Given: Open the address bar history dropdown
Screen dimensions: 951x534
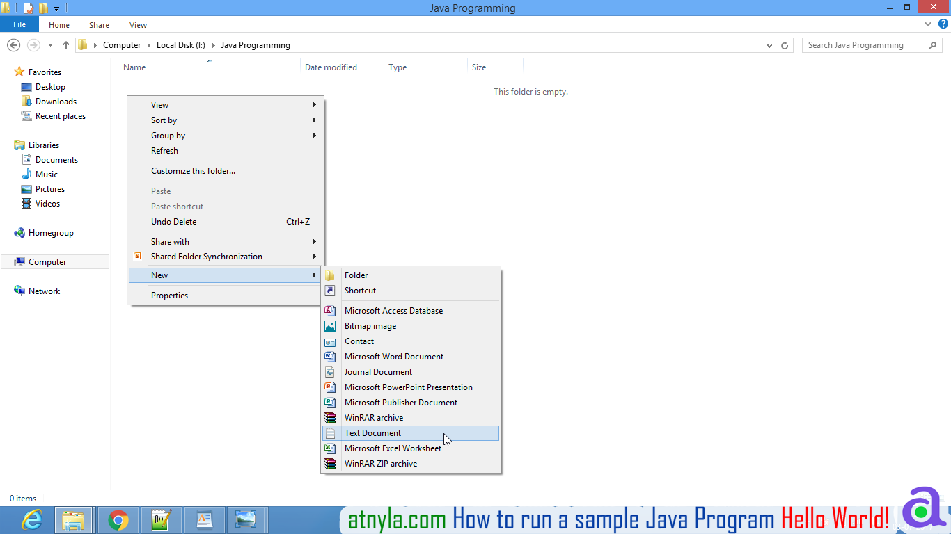Looking at the screenshot, I should [x=769, y=44].
